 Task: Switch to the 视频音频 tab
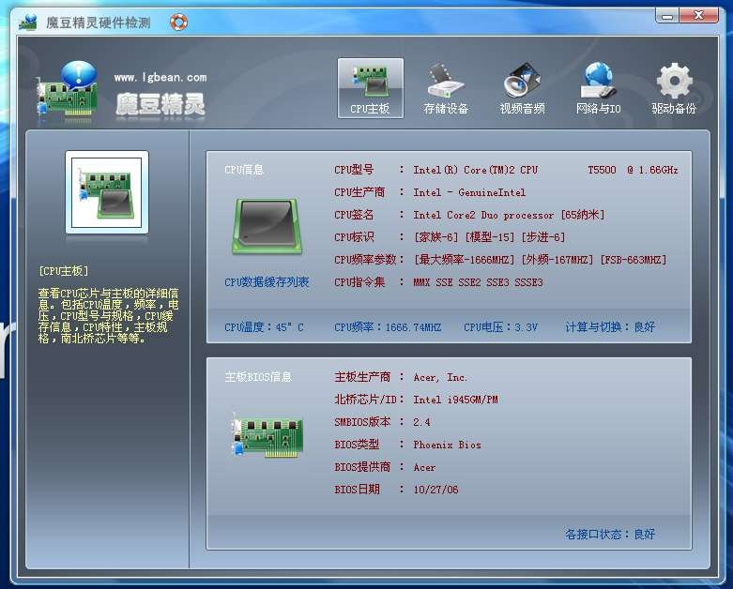coord(522,88)
